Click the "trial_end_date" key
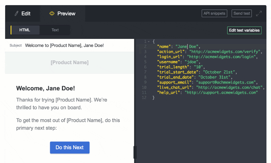The height and width of the screenshot is (163, 271). [175, 77]
